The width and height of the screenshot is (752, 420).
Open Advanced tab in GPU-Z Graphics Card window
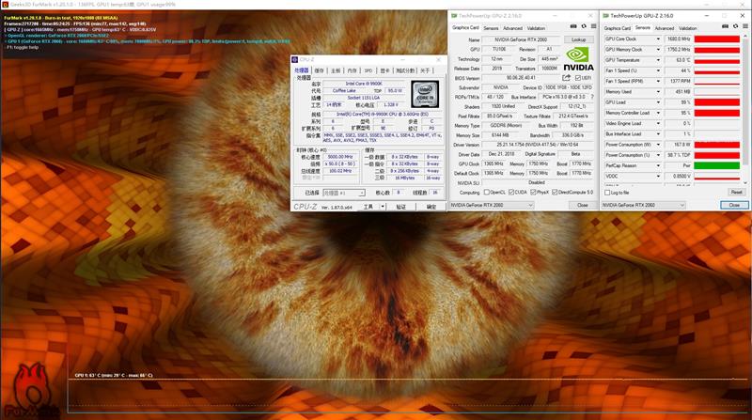coord(512,28)
